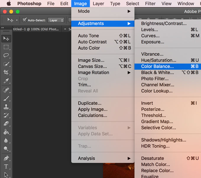The width and height of the screenshot is (201, 178).
Task: Open the Layer menu
Action: 98,4
